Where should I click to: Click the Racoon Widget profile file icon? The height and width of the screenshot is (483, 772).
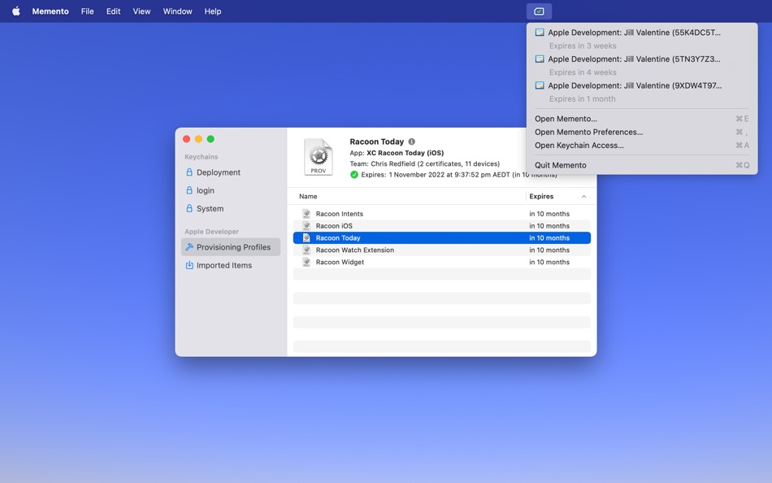point(306,262)
